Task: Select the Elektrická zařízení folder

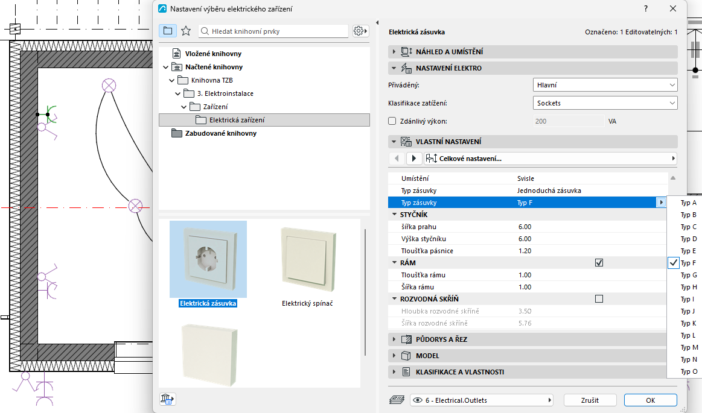Action: pyautogui.click(x=264, y=120)
